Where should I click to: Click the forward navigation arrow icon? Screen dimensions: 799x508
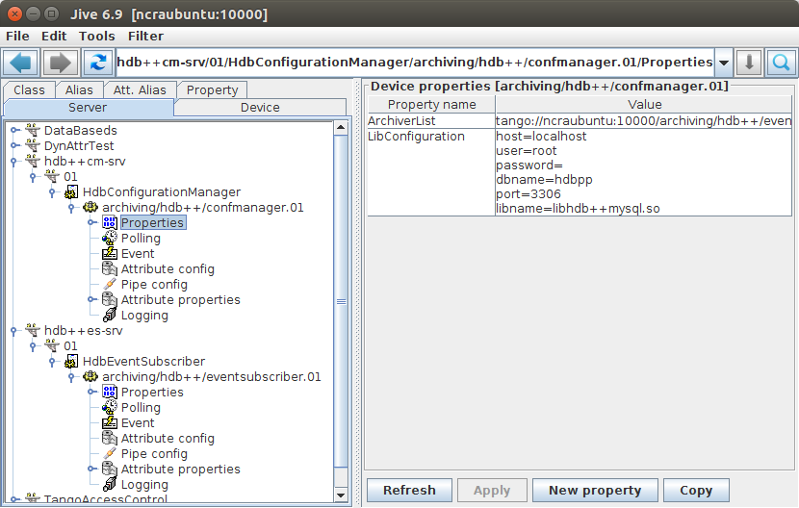[60, 63]
